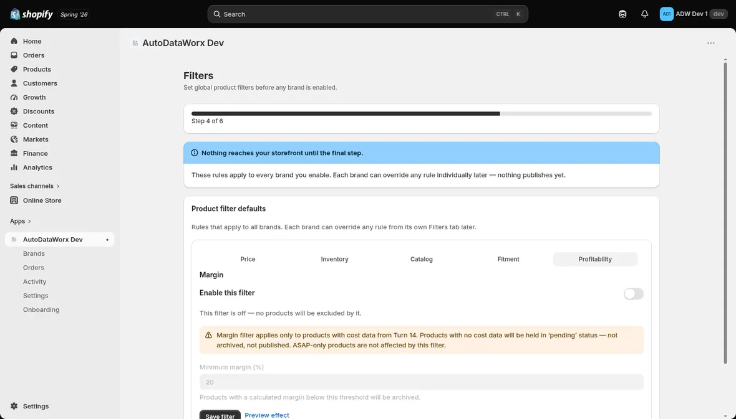Click the Shopify logo
Image resolution: width=736 pixels, height=419 pixels.
pos(31,14)
